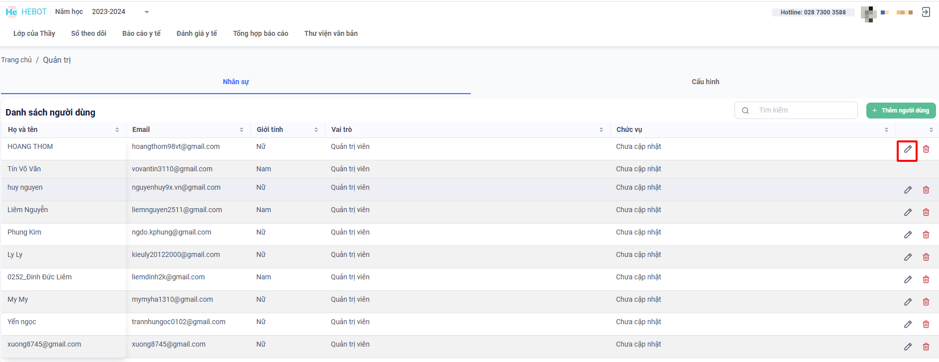
Task: Go to Trang chủ breadcrumb link
Action: click(16, 60)
